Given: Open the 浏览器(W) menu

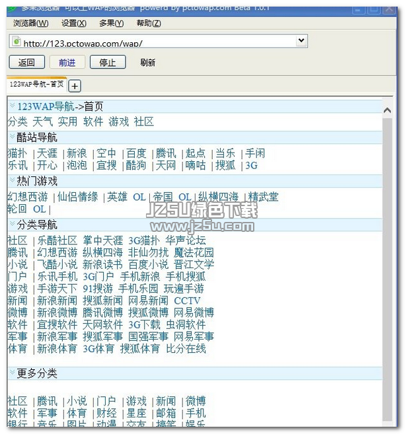Looking at the screenshot, I should pyautogui.click(x=31, y=23).
